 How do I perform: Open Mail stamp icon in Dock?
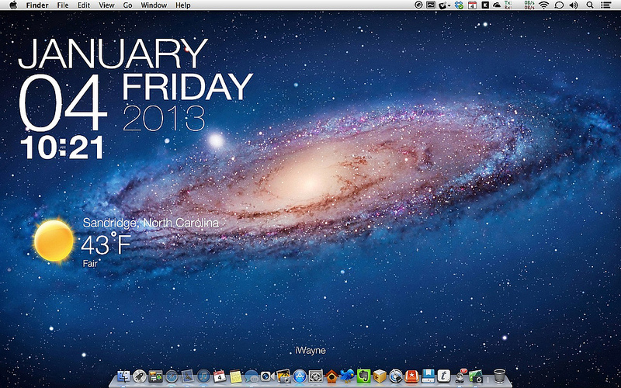(x=187, y=376)
